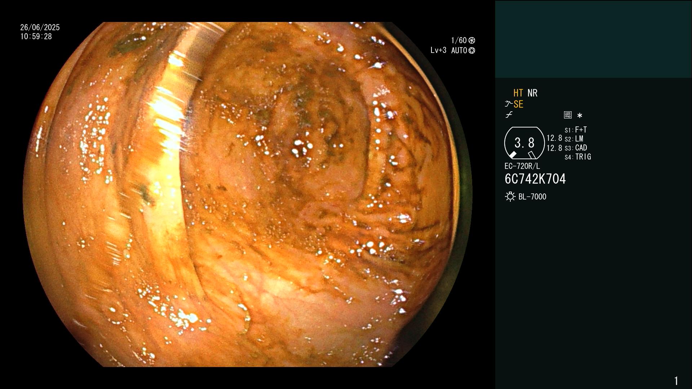This screenshot has height=389, width=692.
Task: Click the HT indicator label
Action: click(518, 93)
